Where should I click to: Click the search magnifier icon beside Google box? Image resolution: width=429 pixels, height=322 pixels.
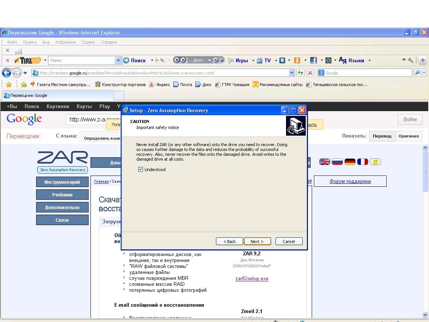coord(417,73)
